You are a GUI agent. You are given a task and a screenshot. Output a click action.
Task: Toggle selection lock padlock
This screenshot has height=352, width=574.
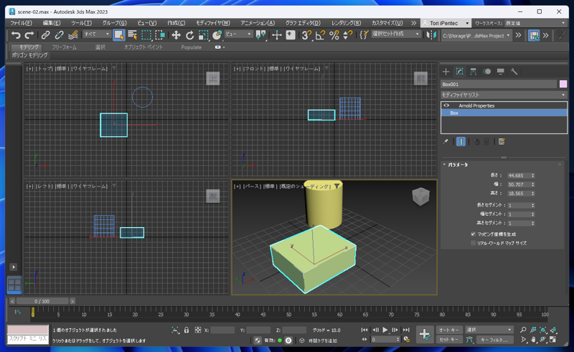coord(187,330)
